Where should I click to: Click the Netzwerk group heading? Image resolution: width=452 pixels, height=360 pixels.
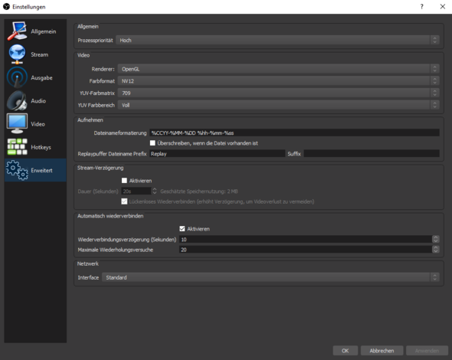click(87, 263)
